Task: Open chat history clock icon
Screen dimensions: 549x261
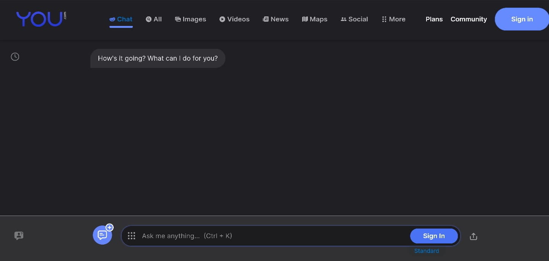Action: click(x=15, y=57)
